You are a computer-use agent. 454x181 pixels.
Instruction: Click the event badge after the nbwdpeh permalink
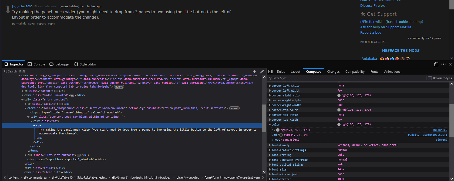[119, 87]
